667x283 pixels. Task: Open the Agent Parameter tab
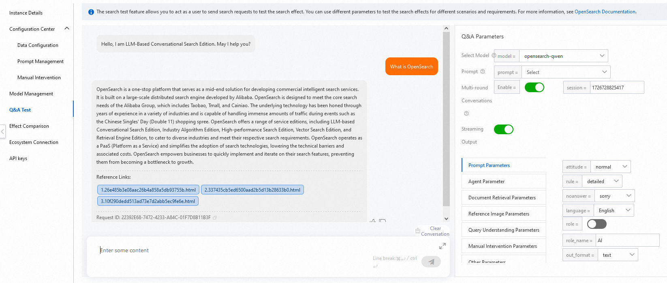coord(504,182)
